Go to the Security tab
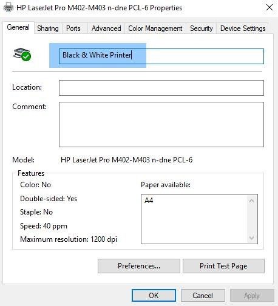This screenshot has width=278, height=306. pyautogui.click(x=201, y=28)
